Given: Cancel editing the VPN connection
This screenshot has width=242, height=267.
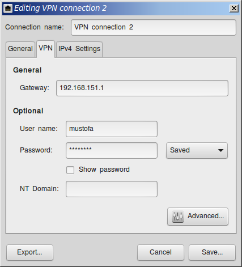Looking at the screenshot, I should tap(160, 252).
